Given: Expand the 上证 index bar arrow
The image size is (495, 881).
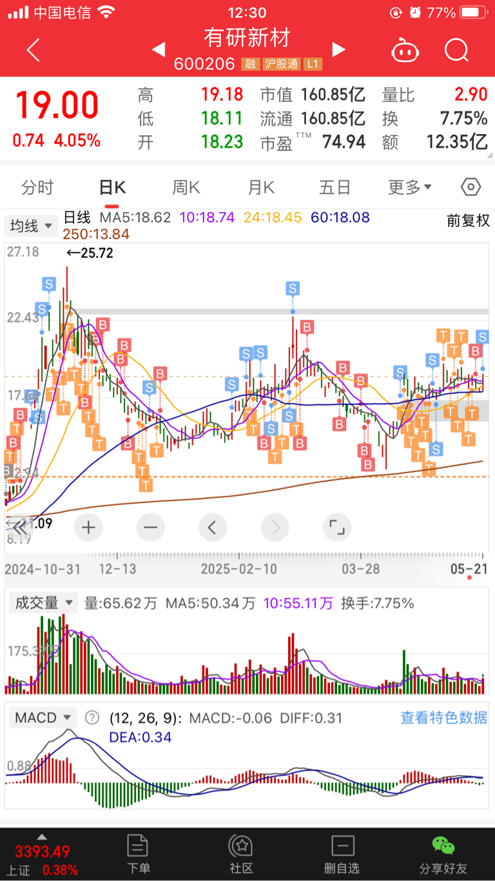Looking at the screenshot, I should coord(42,836).
